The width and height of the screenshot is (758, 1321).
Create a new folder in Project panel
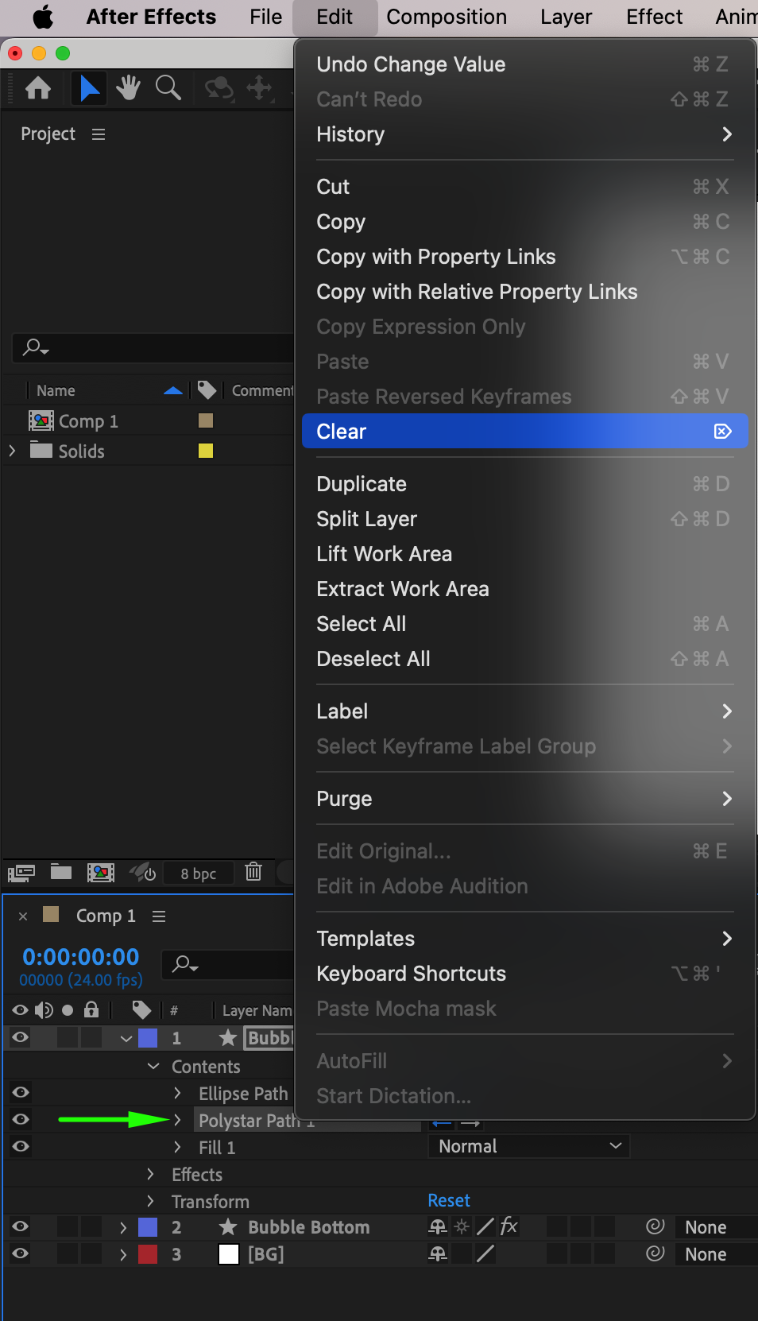point(61,872)
